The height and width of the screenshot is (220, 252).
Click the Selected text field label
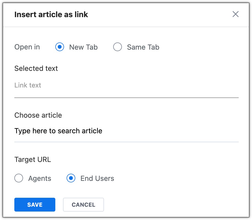coord(36,68)
